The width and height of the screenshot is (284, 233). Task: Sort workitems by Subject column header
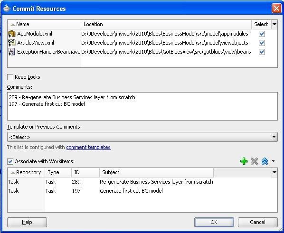pos(157,172)
